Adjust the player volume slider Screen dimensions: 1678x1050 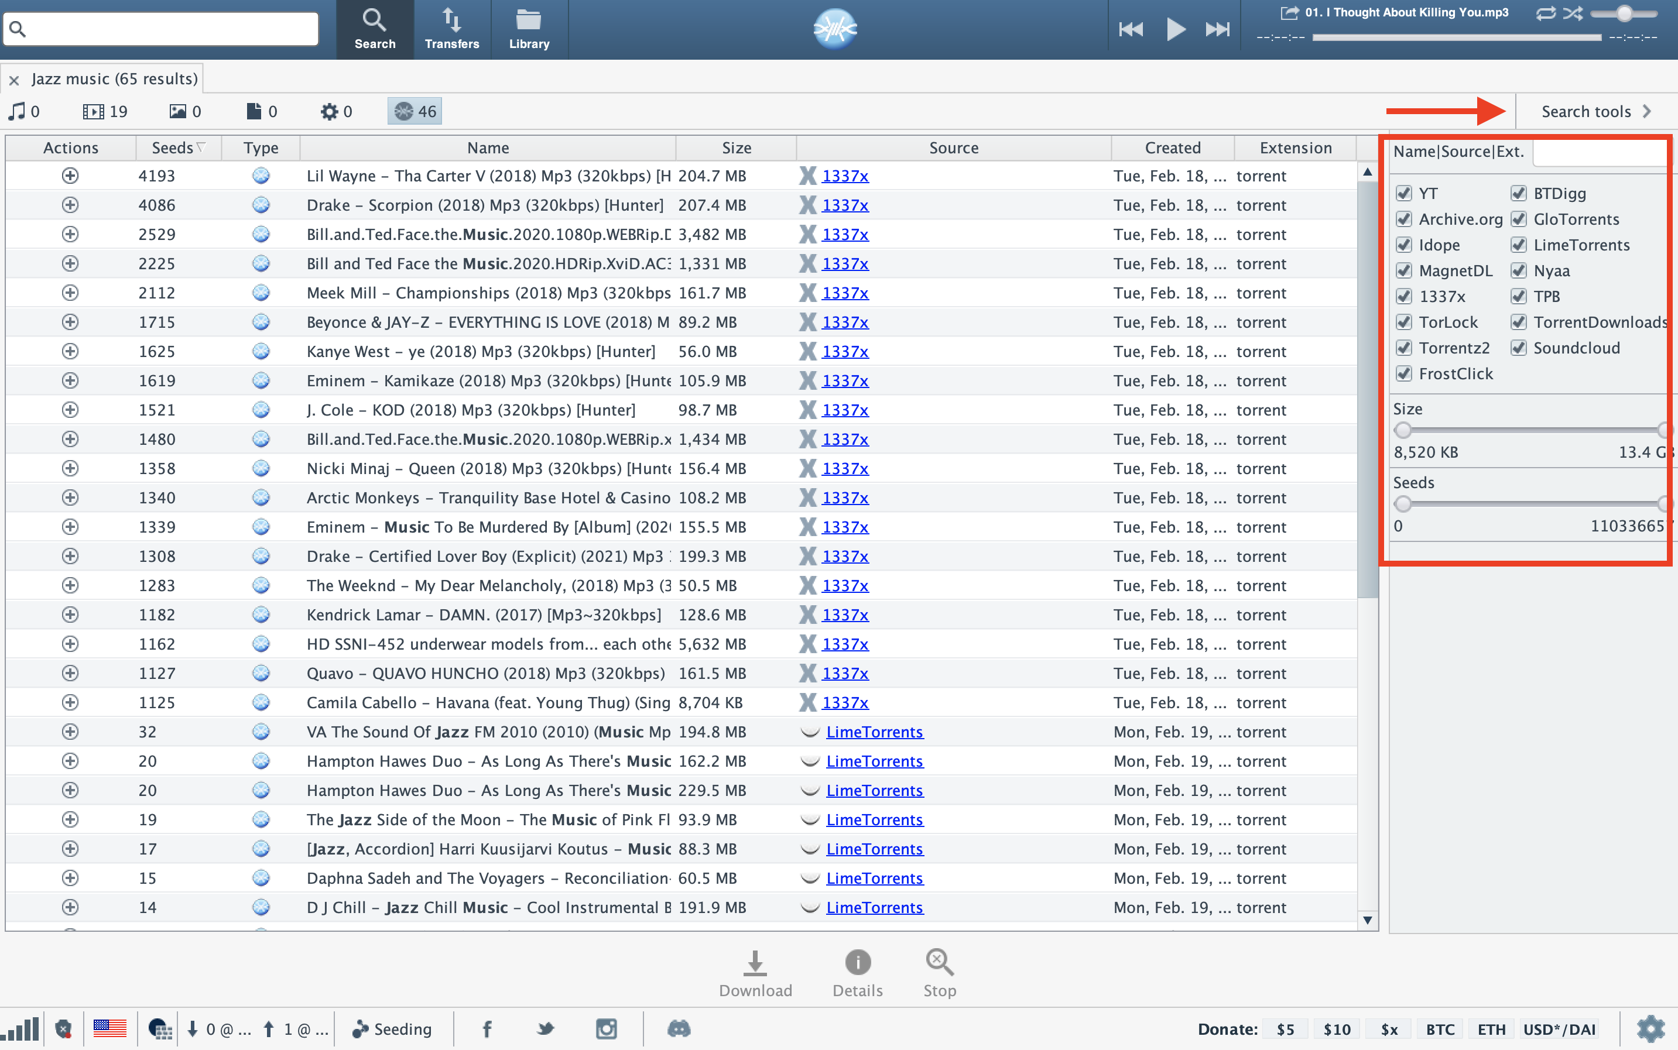1624,13
